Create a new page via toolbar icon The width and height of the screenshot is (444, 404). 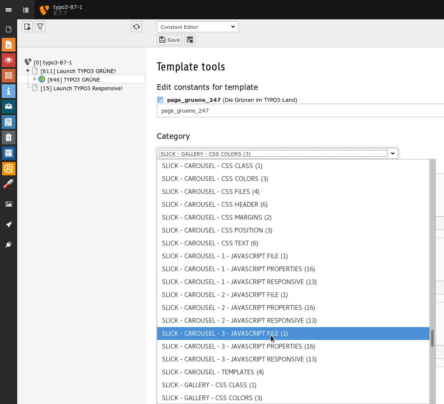tap(27, 27)
